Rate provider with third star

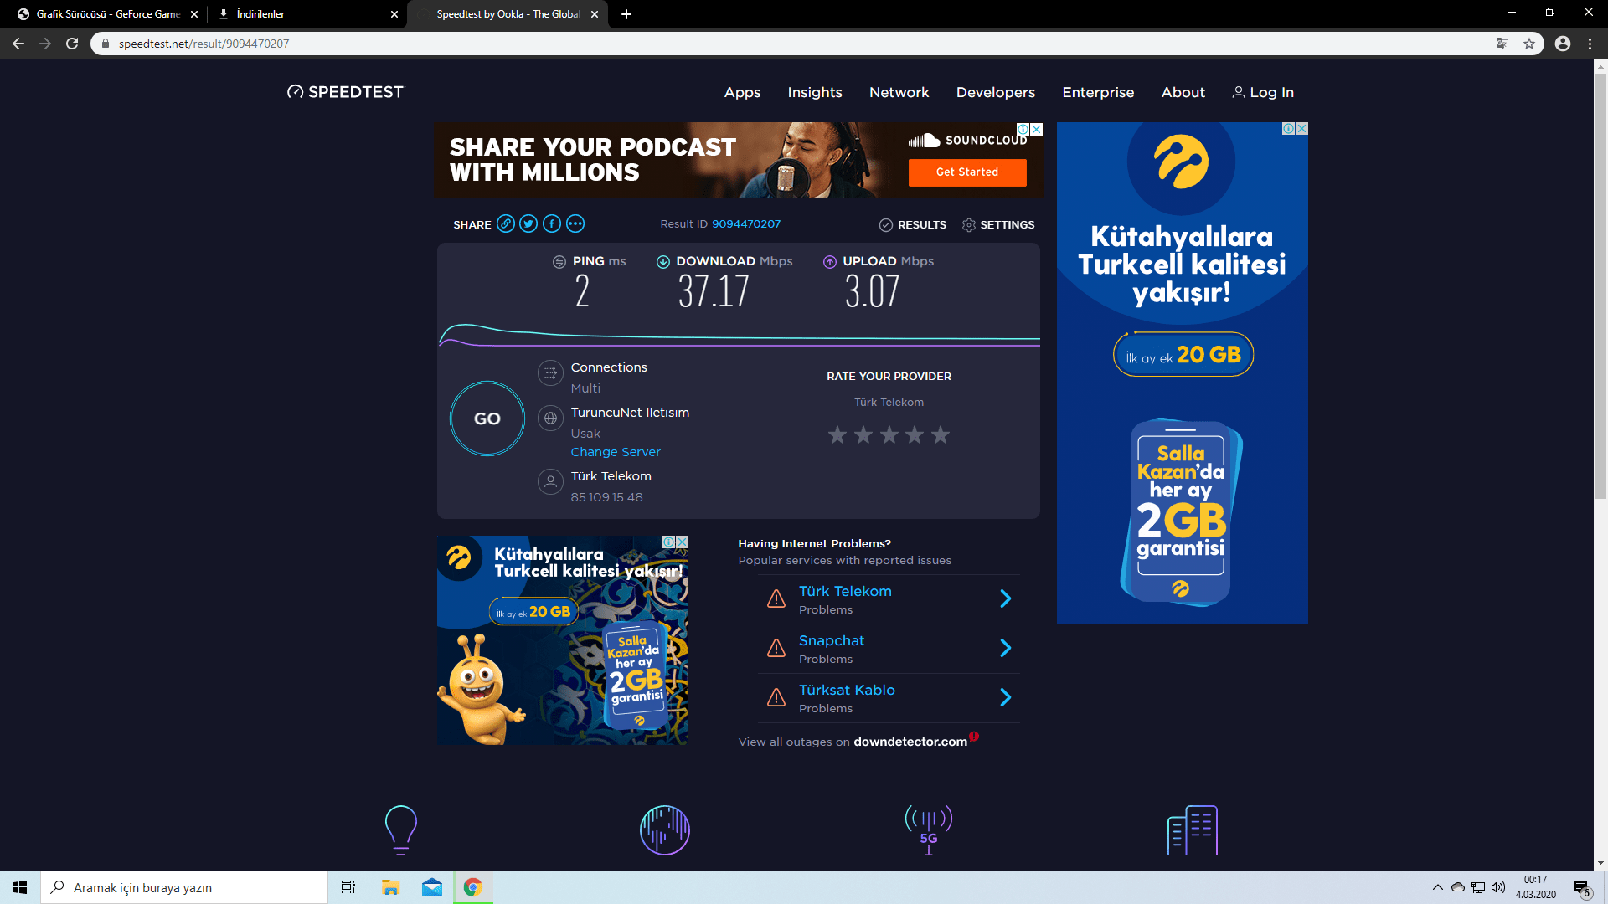click(x=889, y=435)
